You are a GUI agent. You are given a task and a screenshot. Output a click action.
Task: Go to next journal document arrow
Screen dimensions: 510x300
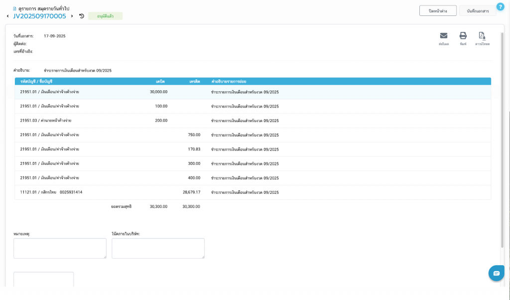click(72, 16)
